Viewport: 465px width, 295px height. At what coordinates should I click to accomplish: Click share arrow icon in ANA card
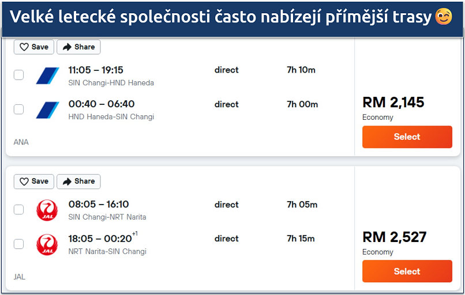67,47
